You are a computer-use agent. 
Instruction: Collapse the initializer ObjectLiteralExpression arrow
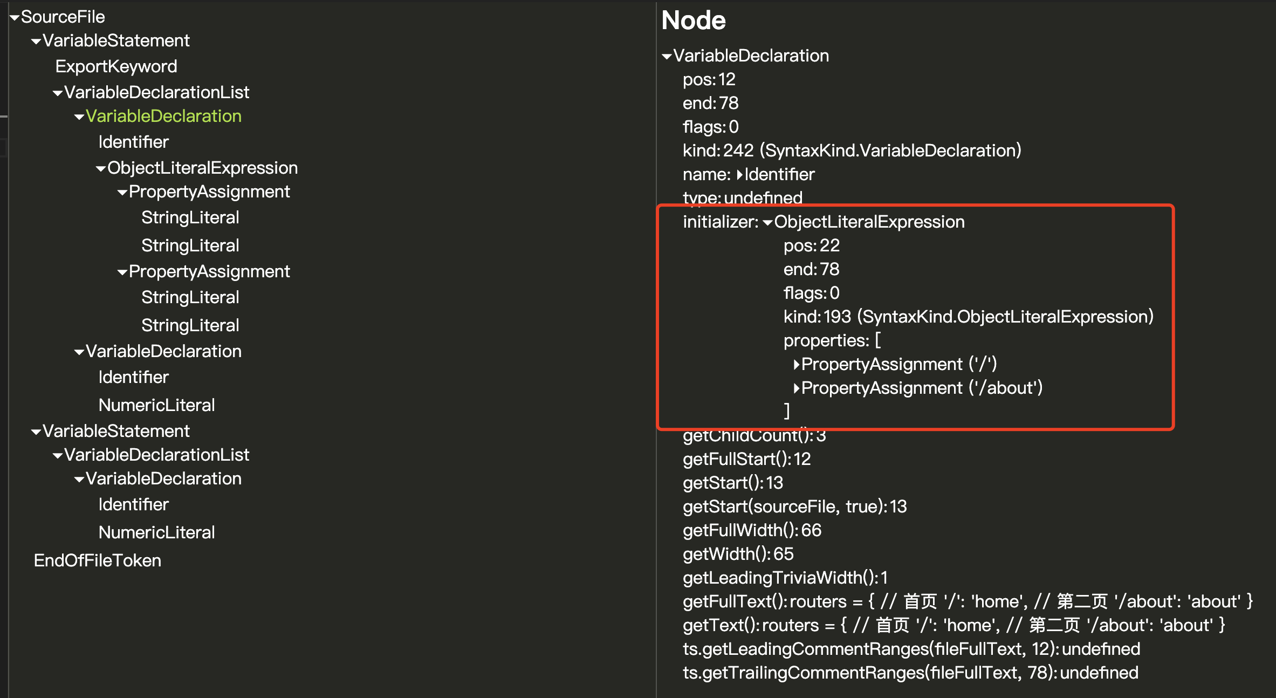tap(767, 223)
